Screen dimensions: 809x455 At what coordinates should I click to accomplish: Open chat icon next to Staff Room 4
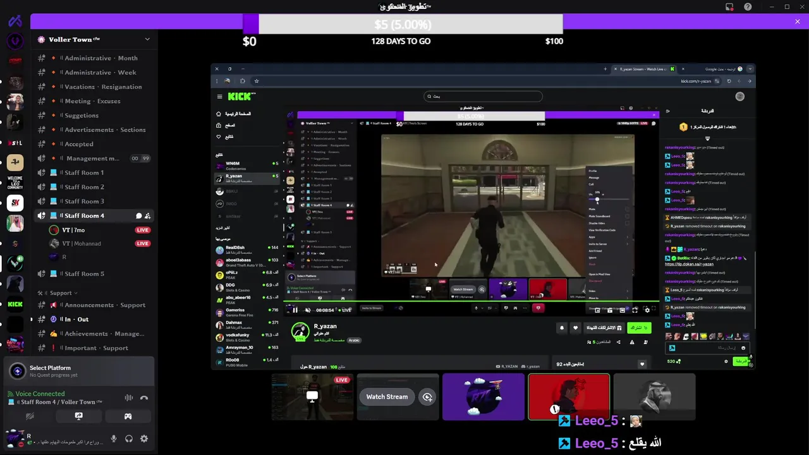point(139,216)
